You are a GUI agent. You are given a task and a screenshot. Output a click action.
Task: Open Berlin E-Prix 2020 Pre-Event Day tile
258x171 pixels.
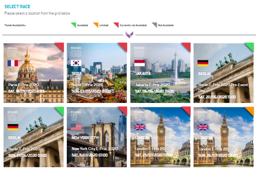224,73
